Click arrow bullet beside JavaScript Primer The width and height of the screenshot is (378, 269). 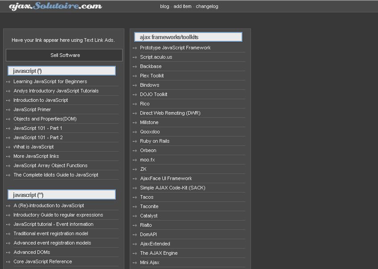(x=8, y=110)
